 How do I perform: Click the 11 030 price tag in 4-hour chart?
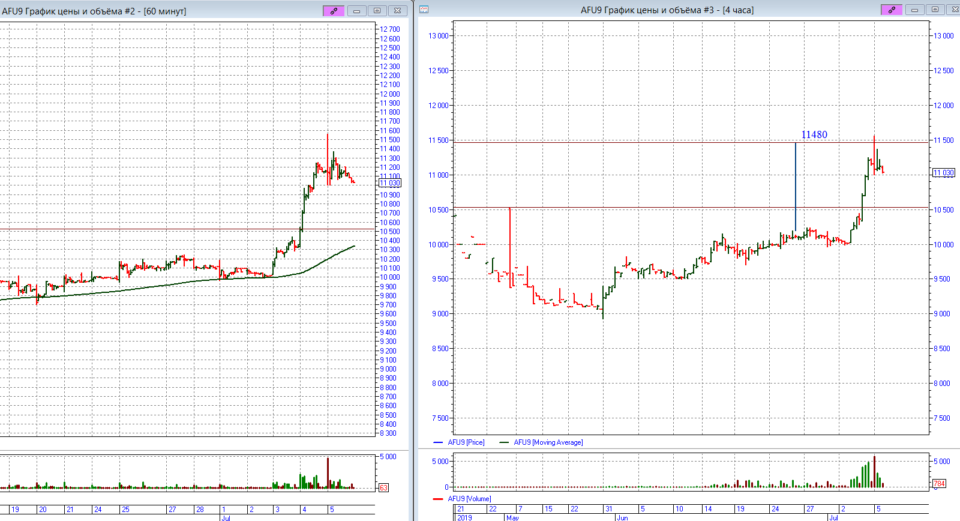943,173
